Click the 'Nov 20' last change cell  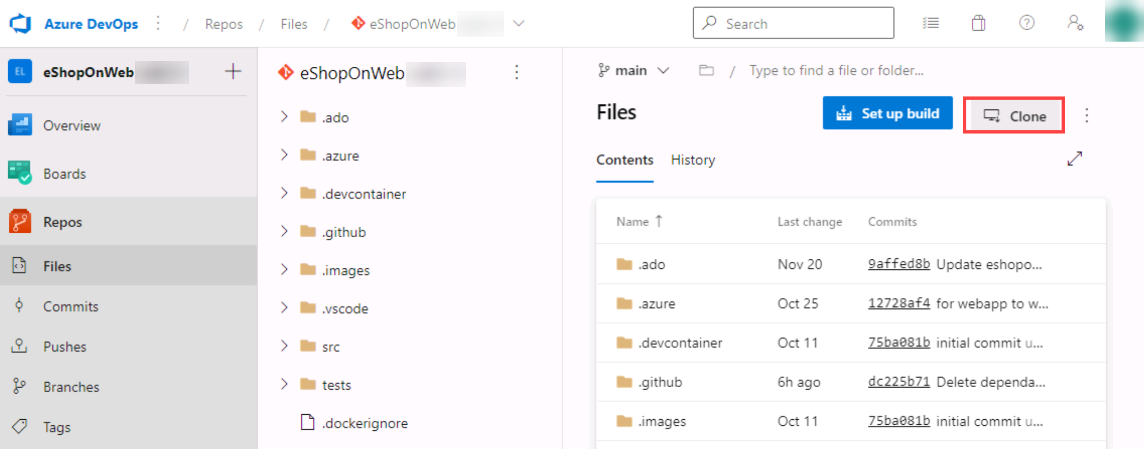tap(800, 264)
